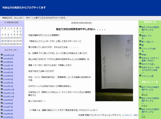
Task: Click the globe icon beside 2009年1月 archive
Action: [x=2, y=86]
